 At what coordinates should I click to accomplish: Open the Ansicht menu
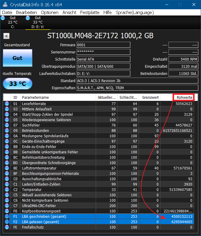click(x=69, y=13)
